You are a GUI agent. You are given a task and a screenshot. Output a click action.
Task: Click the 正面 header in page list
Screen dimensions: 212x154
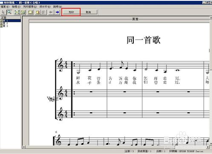click(x=11, y=17)
